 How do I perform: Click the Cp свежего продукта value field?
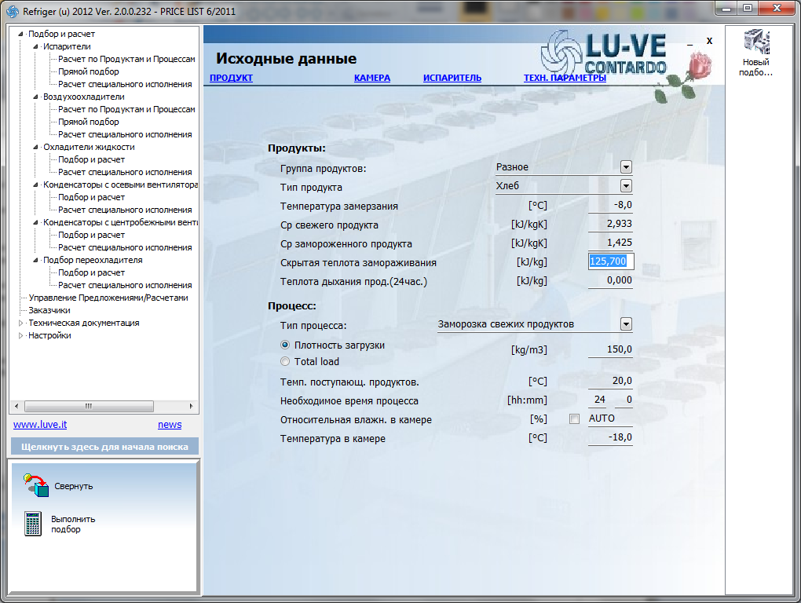coord(611,224)
